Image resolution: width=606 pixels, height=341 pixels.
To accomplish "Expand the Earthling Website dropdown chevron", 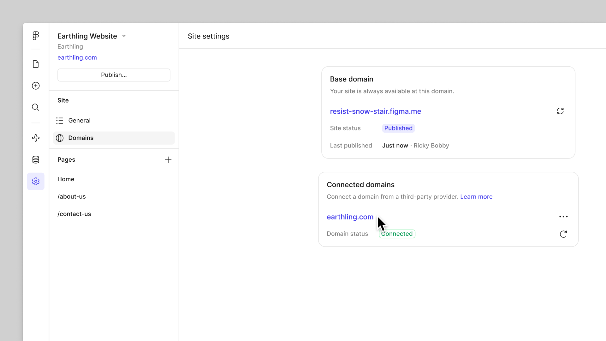I will pos(124,36).
